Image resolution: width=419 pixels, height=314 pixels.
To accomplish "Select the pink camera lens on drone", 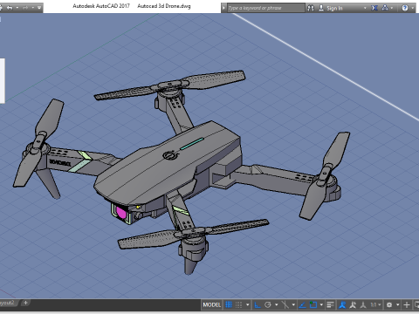I will point(121,212).
